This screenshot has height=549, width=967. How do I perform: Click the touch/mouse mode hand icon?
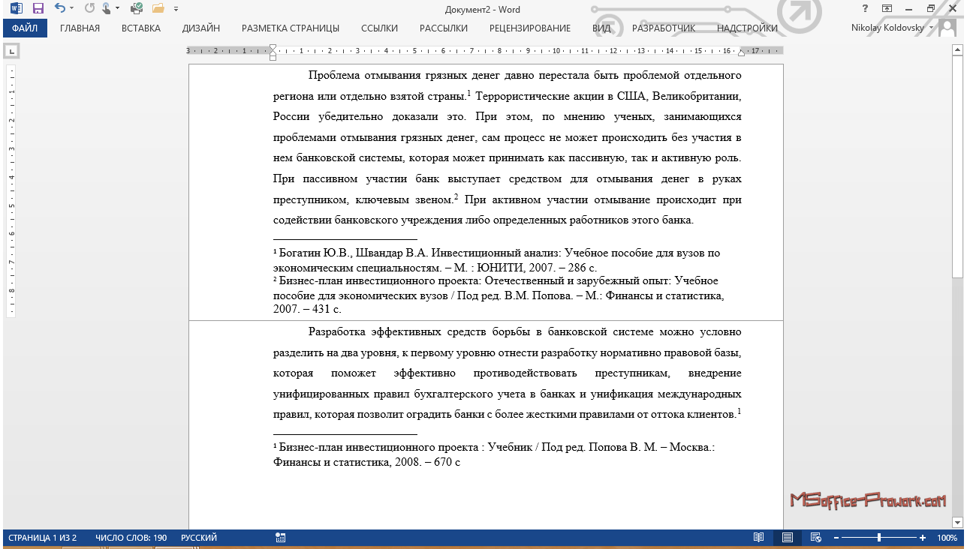tap(107, 9)
